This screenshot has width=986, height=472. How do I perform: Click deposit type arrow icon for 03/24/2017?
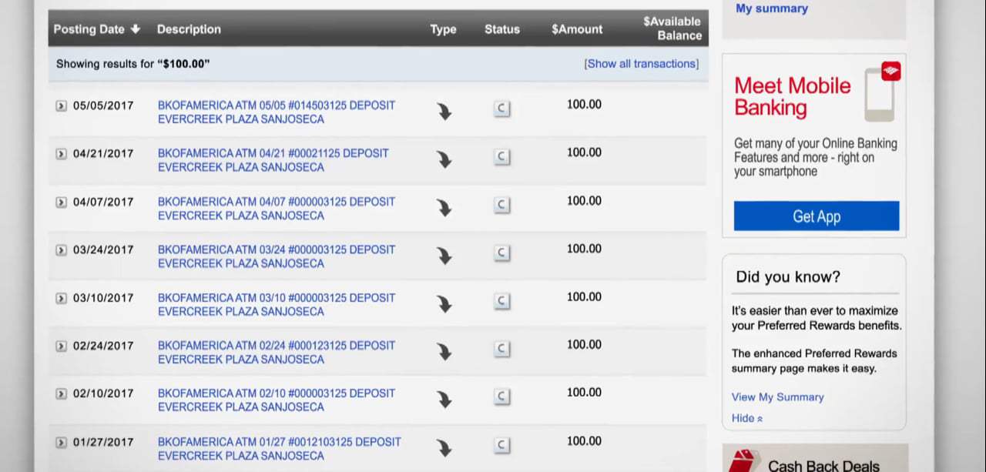(444, 256)
